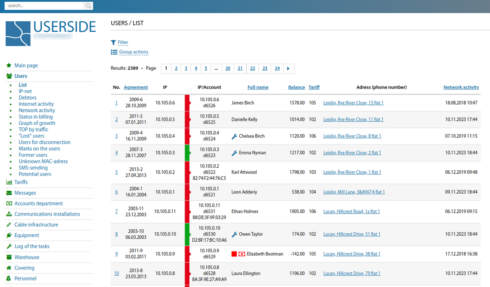Click Emma Nyman's green status bar
The image size is (490, 287).
pyautogui.click(x=187, y=153)
